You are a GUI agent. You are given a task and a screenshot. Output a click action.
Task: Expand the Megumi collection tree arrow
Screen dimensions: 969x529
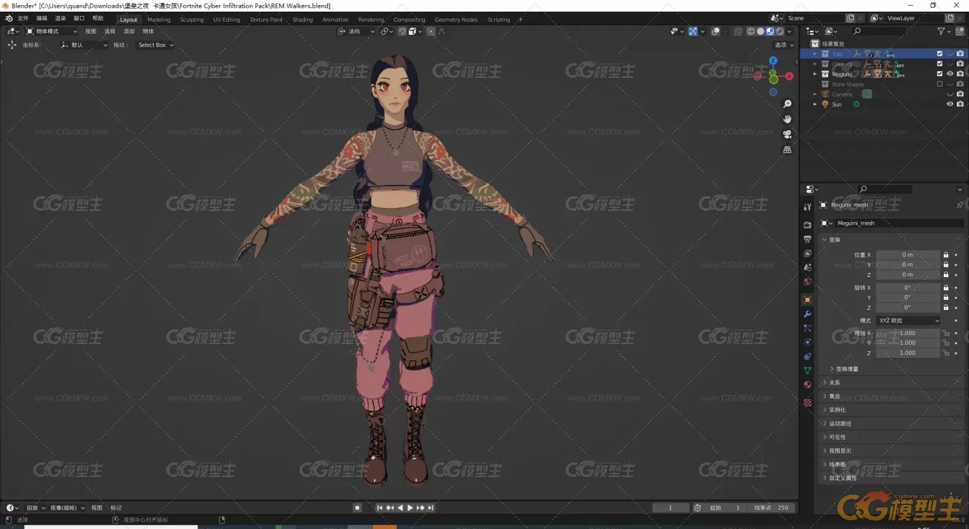(815, 74)
